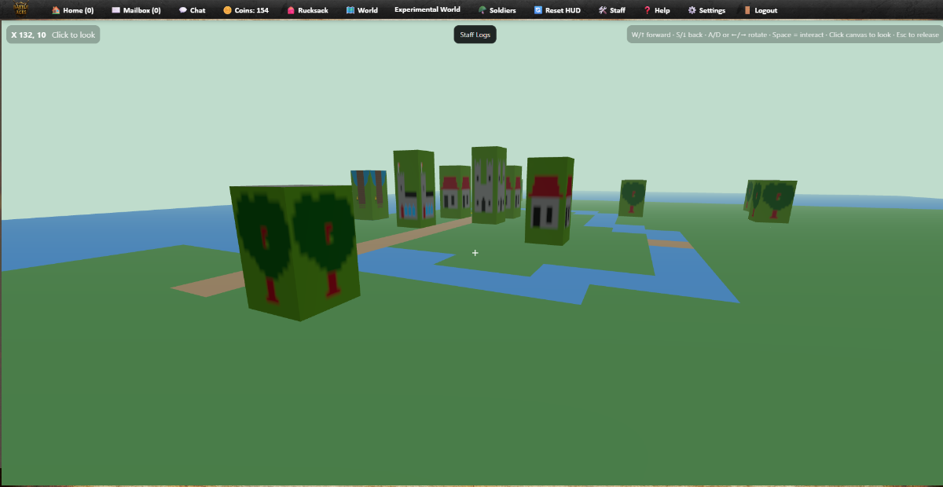Click the Help question mark icon

[647, 10]
